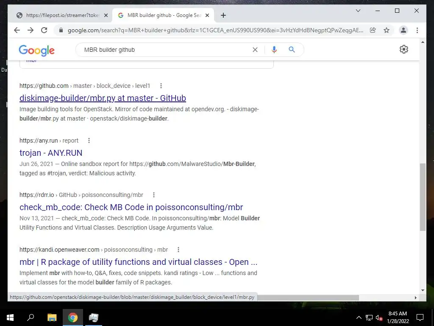This screenshot has height=326, width=434.
Task: Submit search with magnifier icon
Action: (x=292, y=50)
